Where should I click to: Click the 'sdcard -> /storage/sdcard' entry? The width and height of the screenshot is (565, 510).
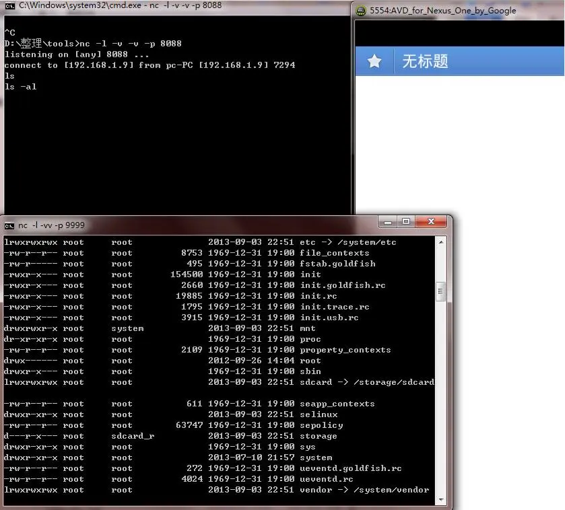[x=367, y=382]
